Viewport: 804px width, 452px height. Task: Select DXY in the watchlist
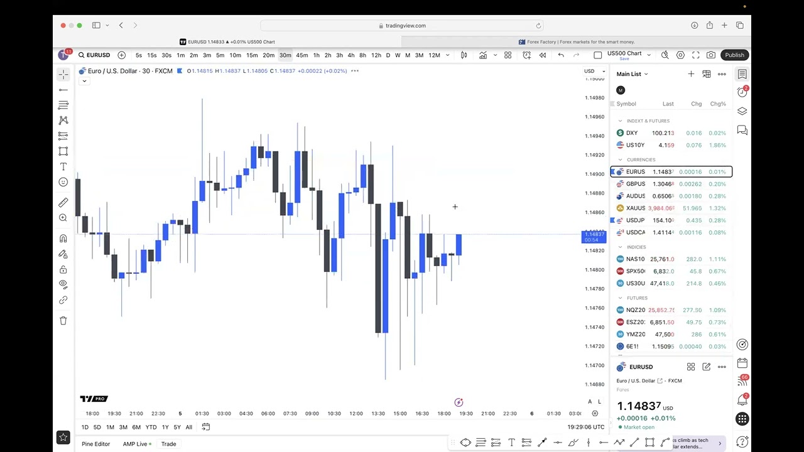click(671, 133)
